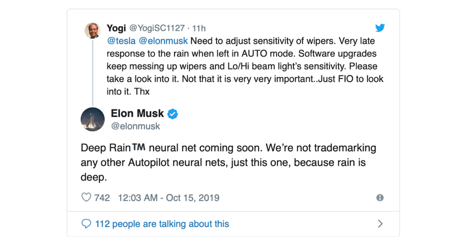Expand the conversation with the right chevron
Image resolution: width=464 pixels, height=246 pixels.
tap(380, 224)
